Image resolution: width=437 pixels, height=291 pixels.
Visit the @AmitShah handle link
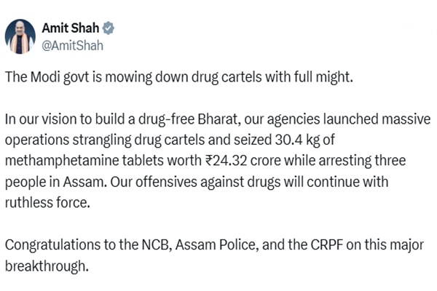(x=72, y=46)
